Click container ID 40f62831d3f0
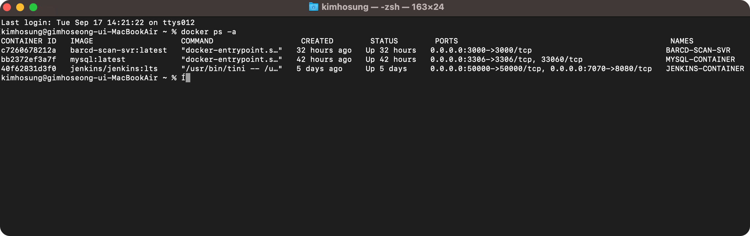The image size is (750, 236). (x=29, y=69)
